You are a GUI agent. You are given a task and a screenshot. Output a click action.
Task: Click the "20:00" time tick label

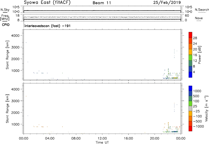pyautogui.click(x=154, y=139)
